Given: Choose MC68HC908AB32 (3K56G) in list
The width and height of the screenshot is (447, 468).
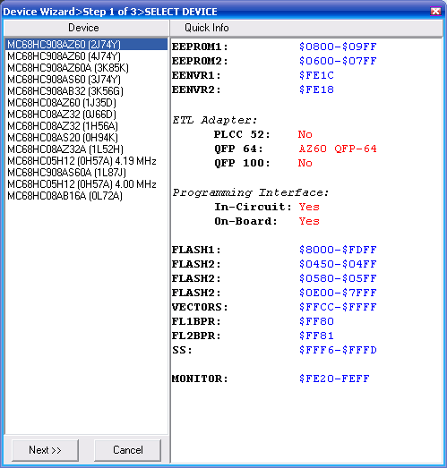Looking at the screenshot, I should click(x=86, y=91).
